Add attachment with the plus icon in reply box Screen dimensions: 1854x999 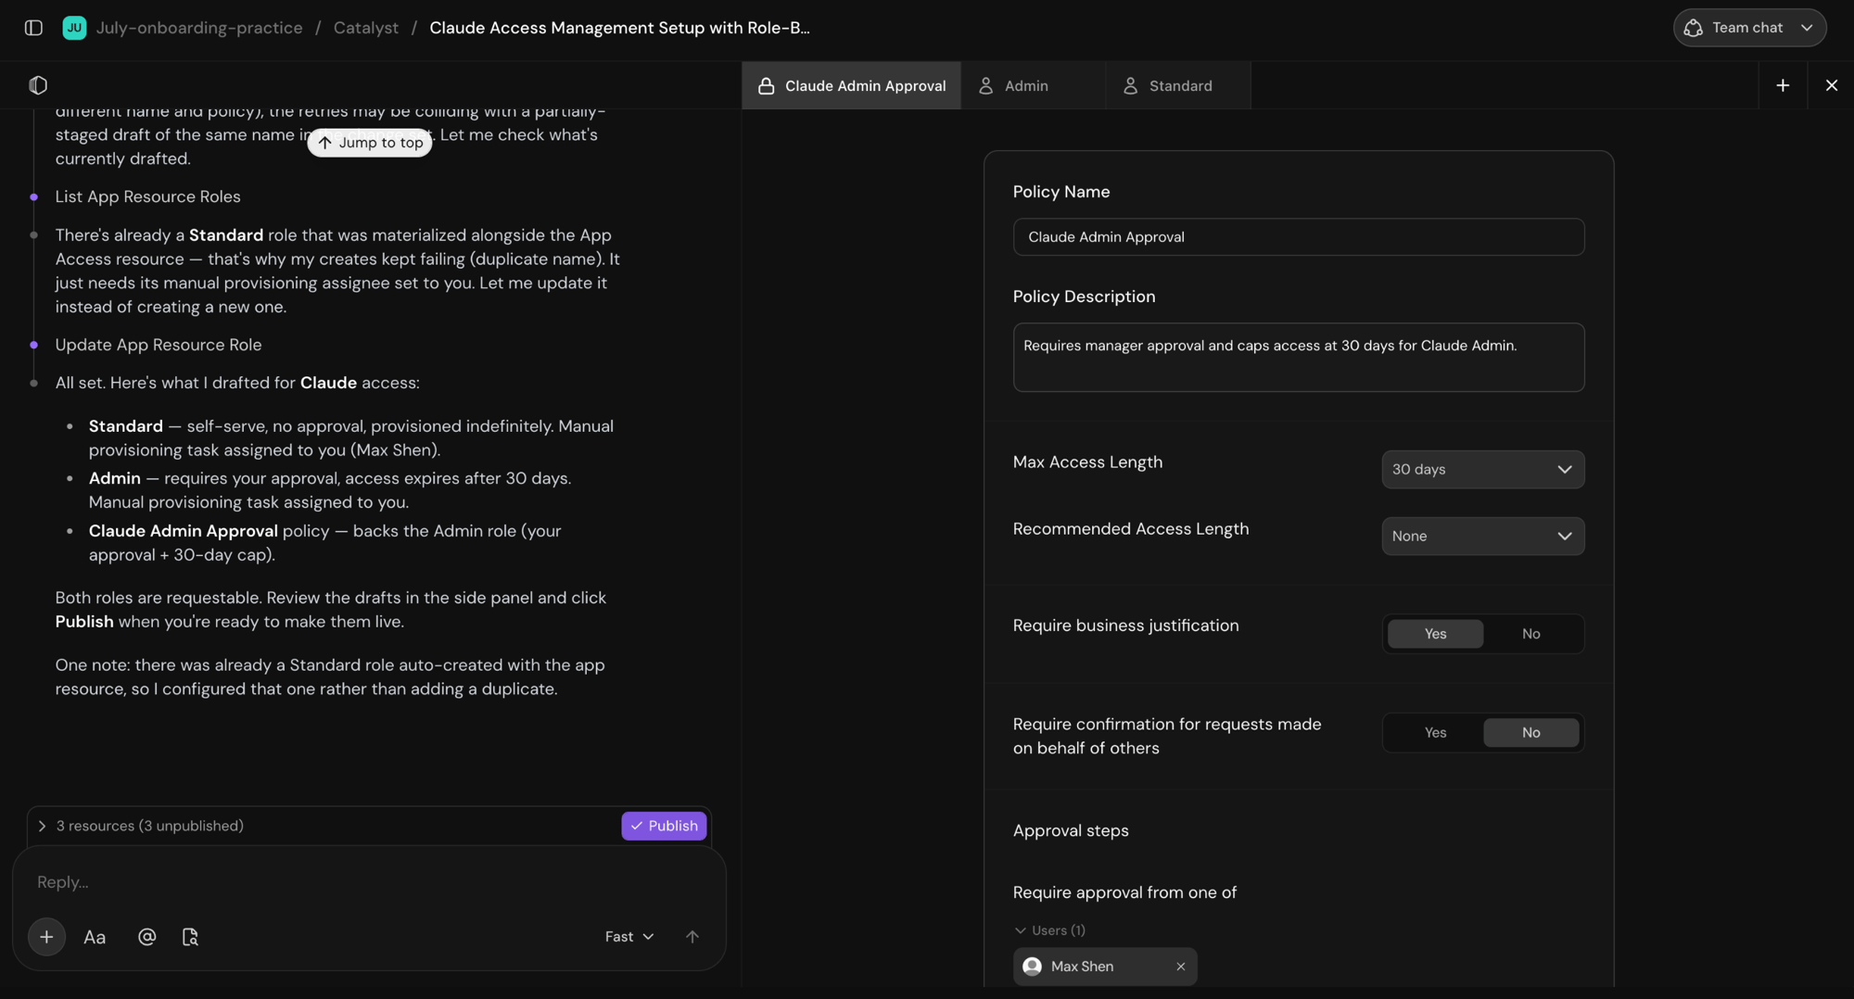[46, 937]
